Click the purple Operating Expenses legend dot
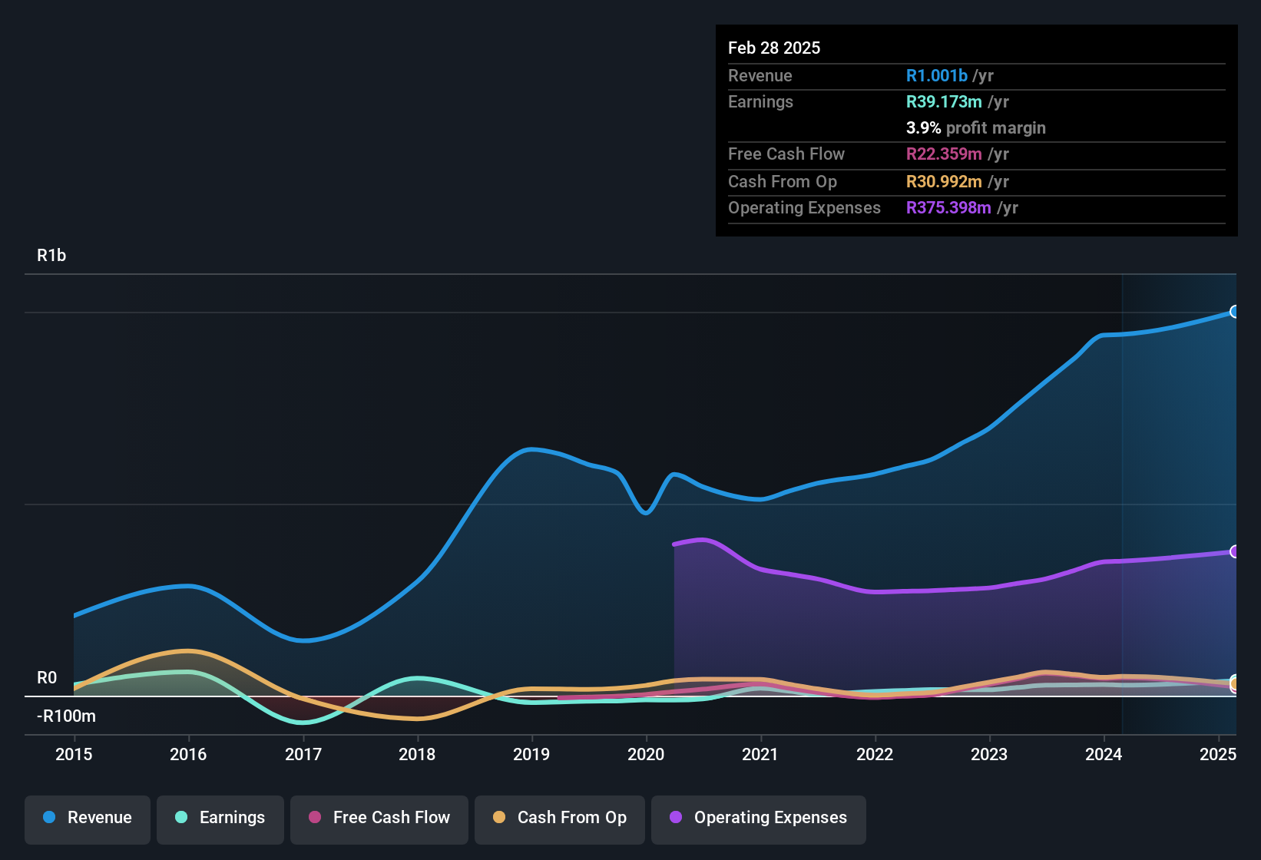This screenshot has width=1261, height=860. point(676,818)
